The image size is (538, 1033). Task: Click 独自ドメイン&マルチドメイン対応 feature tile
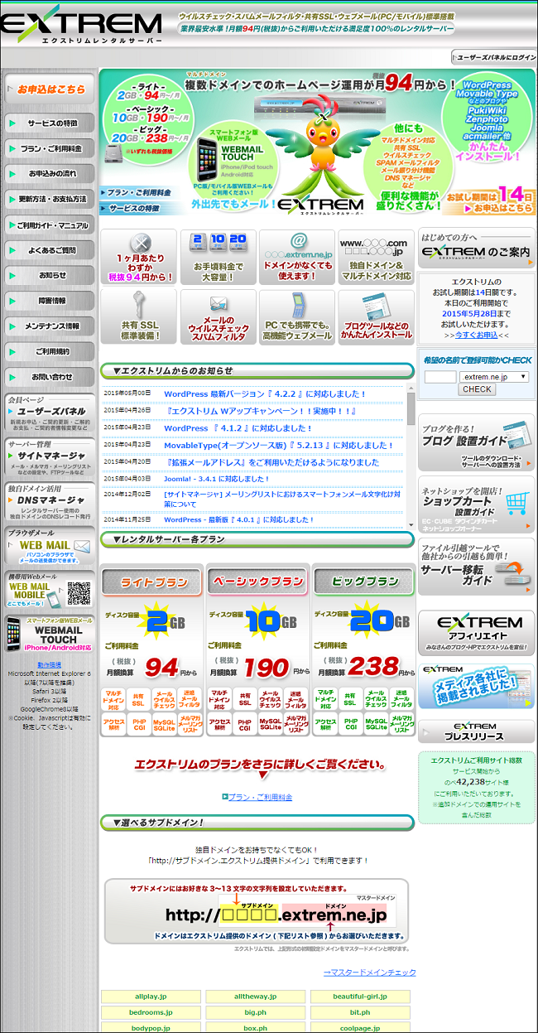[x=376, y=256]
